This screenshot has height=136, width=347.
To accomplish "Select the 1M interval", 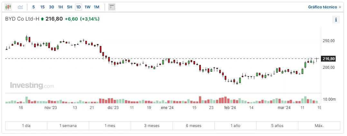I will [97, 7].
